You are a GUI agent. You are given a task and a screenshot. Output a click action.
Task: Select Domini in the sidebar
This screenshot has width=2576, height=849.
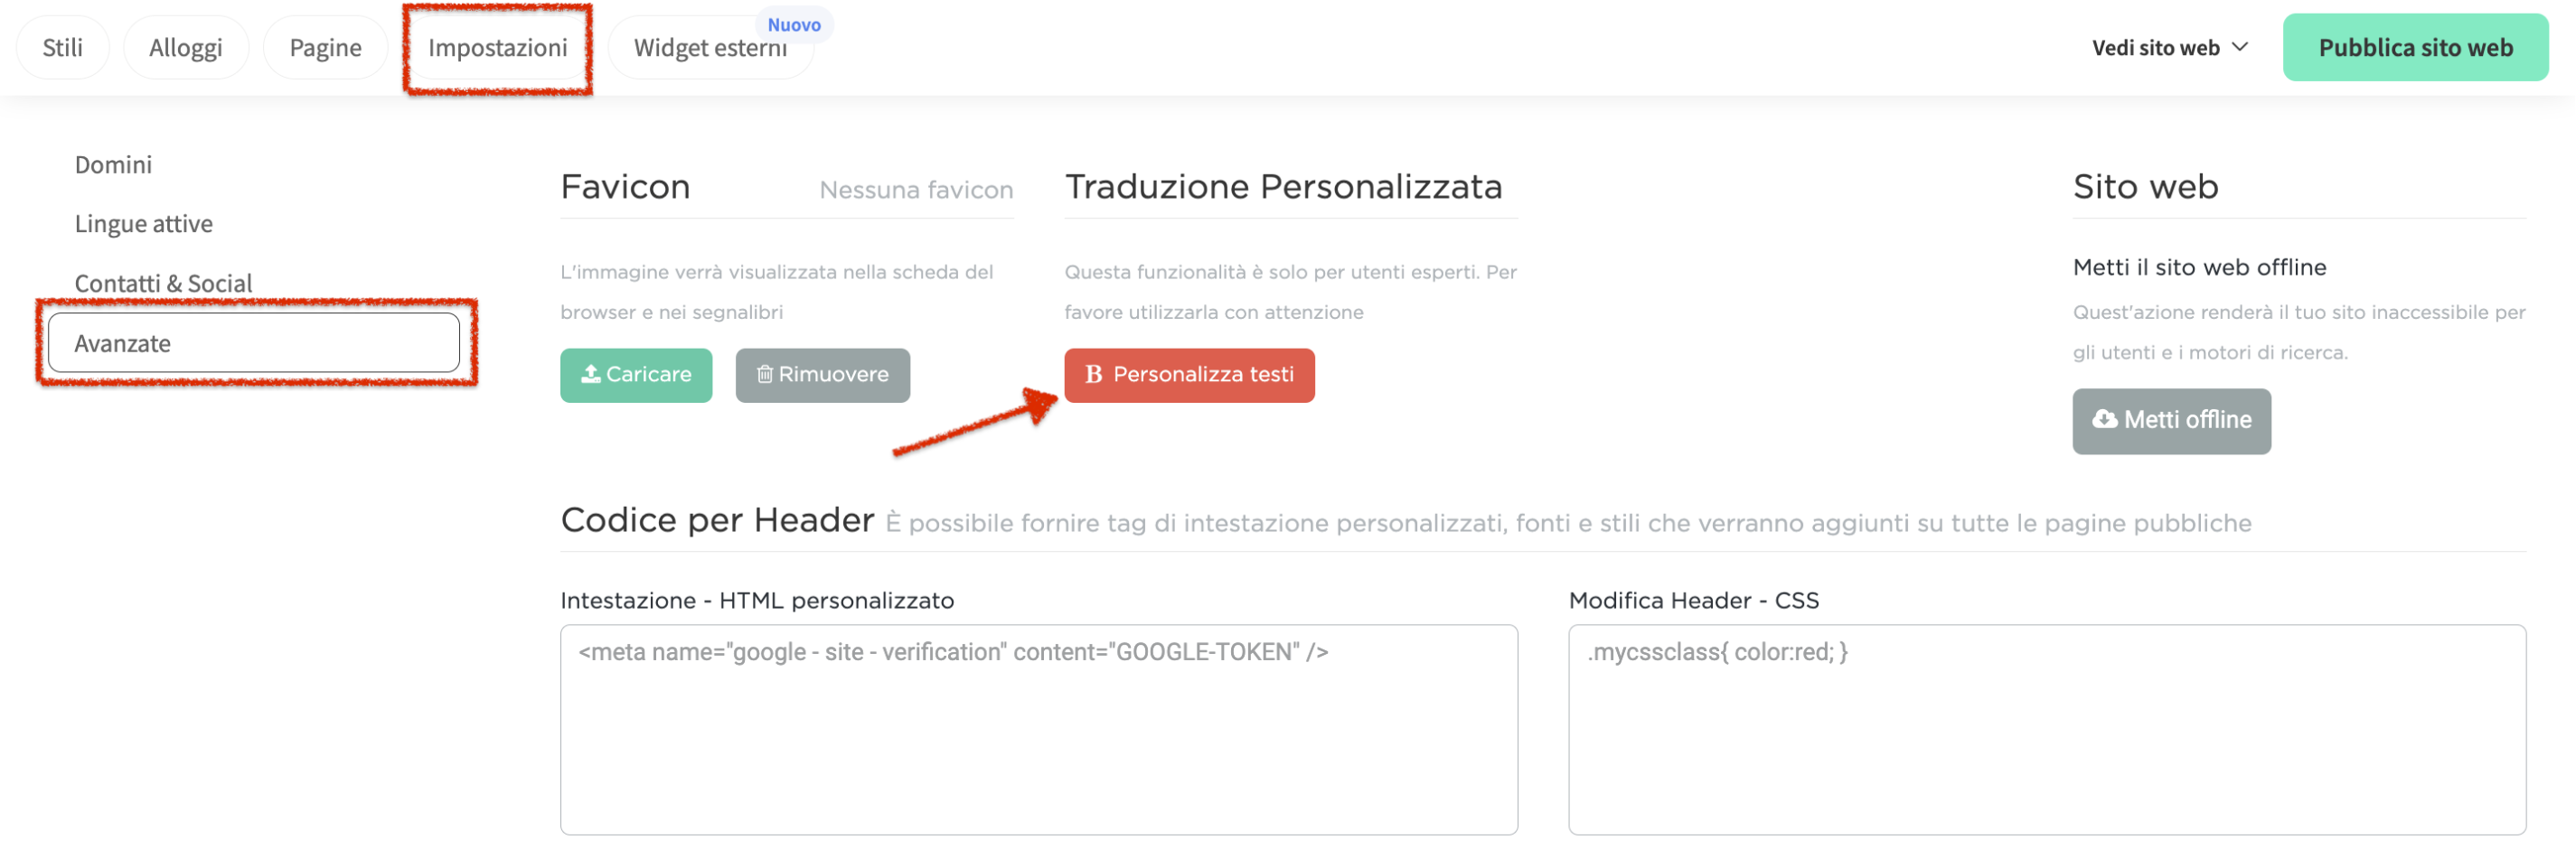point(113,163)
